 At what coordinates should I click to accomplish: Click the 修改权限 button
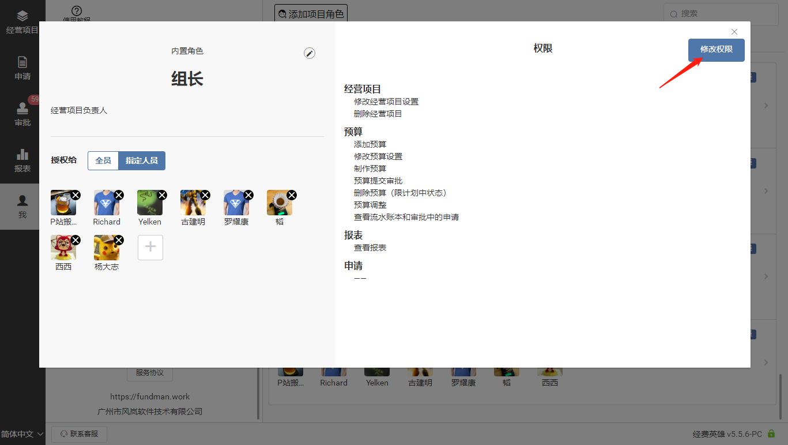tap(716, 50)
